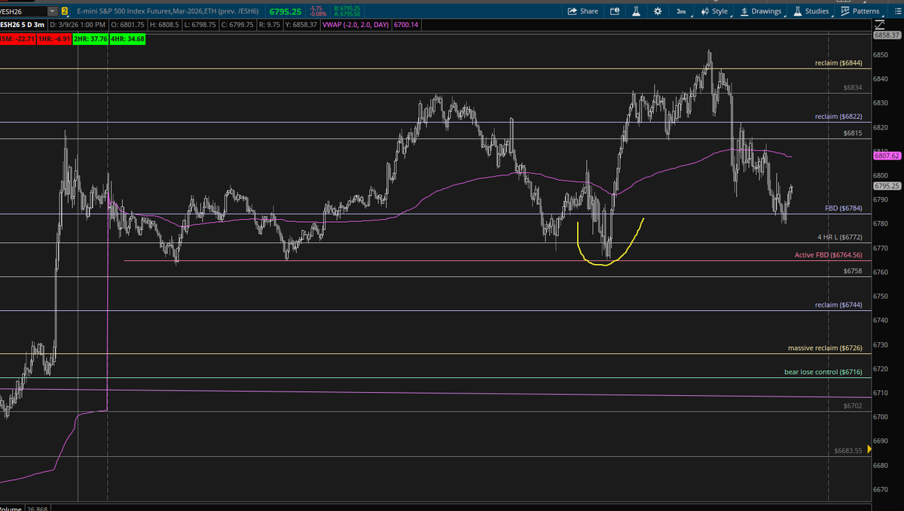The width and height of the screenshot is (904, 511).
Task: Click the '$6834' level label
Action: coord(853,87)
